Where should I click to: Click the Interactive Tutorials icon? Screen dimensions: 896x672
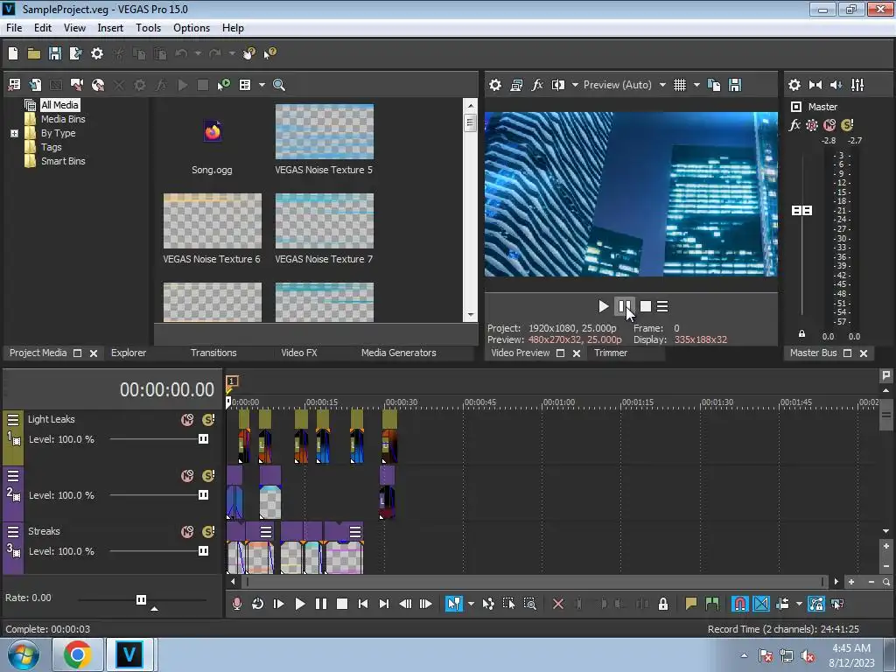tap(249, 53)
